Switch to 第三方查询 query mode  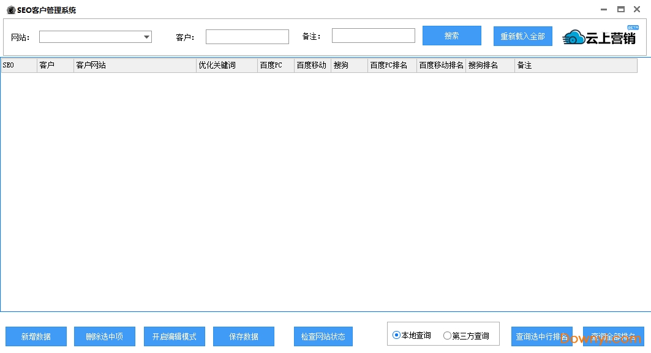[x=448, y=335]
